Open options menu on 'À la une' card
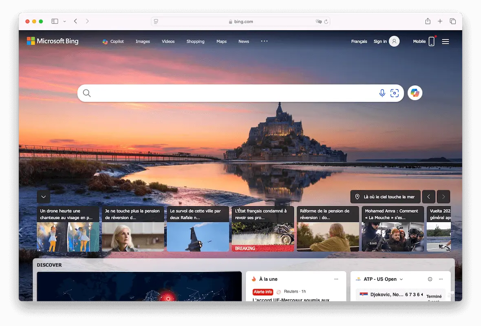Screen dimensions: 481x326 tap(336, 279)
